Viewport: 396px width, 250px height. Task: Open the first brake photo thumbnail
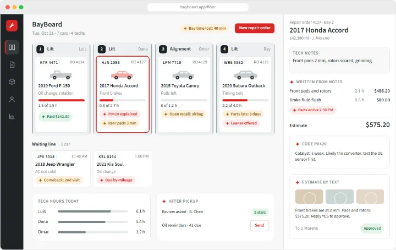309,197
